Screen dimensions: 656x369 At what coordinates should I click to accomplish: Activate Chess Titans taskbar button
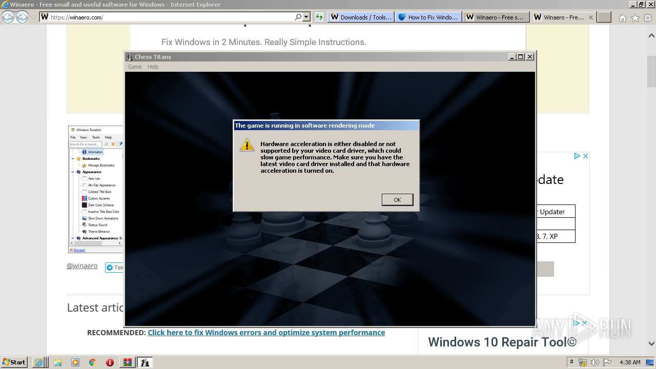pos(145,362)
